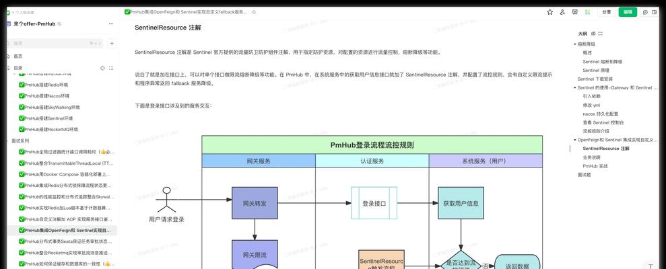
Task: Open the 目录 directory section
Action: tap(18, 68)
